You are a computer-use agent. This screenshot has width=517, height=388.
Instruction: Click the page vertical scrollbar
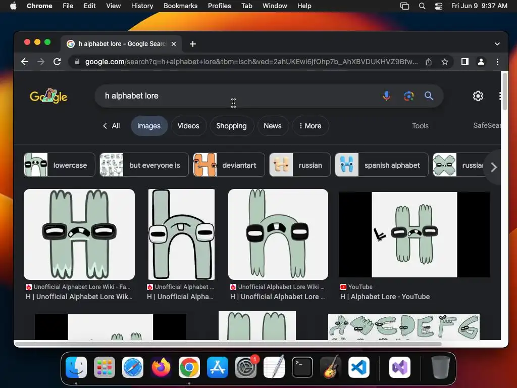[x=504, y=92]
